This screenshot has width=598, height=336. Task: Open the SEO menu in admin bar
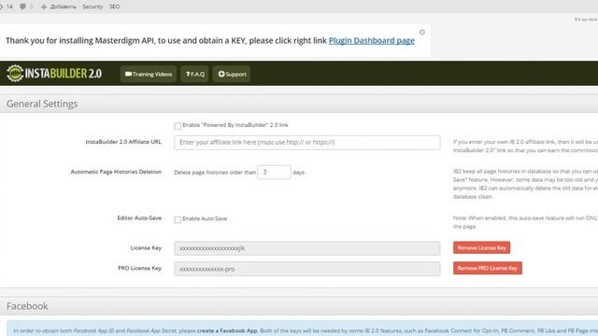coord(114,7)
